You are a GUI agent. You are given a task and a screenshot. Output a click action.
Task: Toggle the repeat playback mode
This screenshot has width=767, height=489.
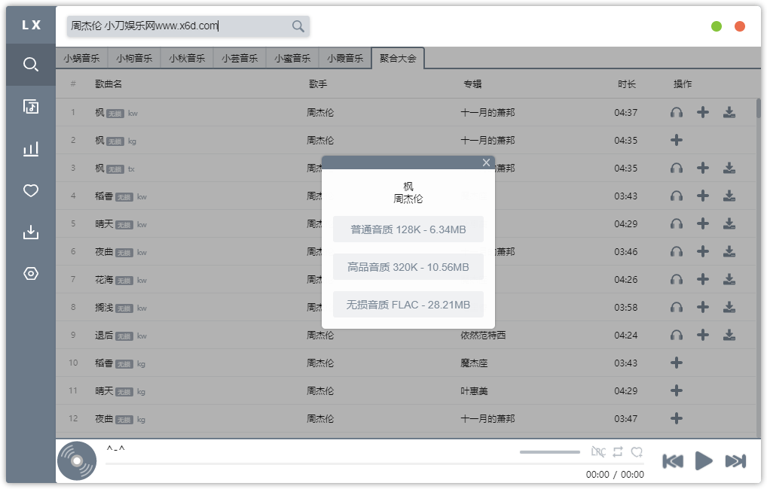click(617, 451)
